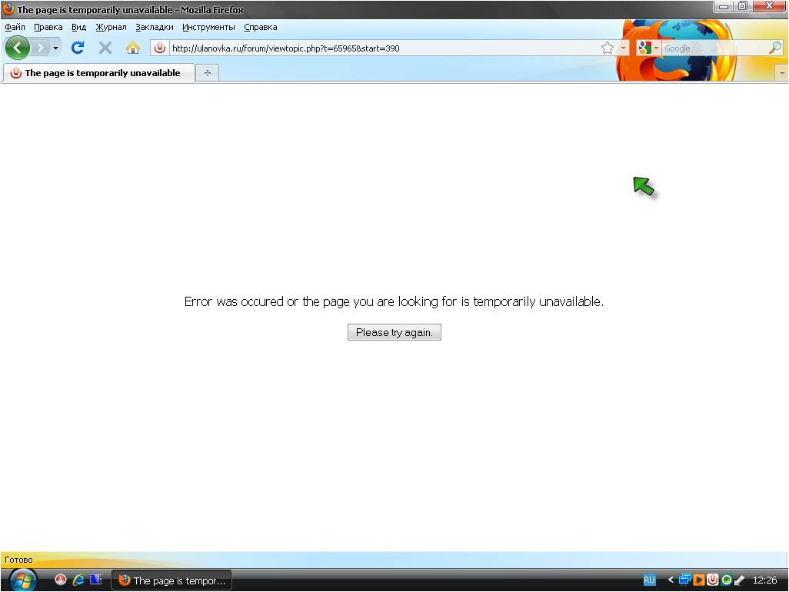Bookmark this page with the star icon
This screenshot has height=592, width=789.
608,48
